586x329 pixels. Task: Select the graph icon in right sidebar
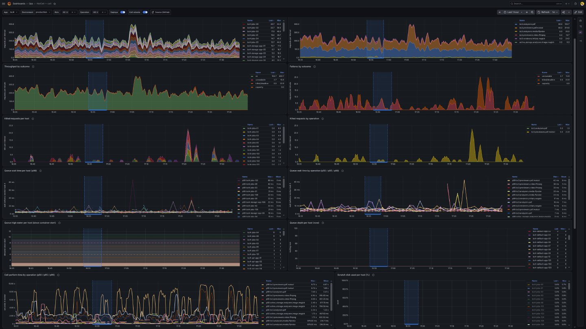click(581, 32)
